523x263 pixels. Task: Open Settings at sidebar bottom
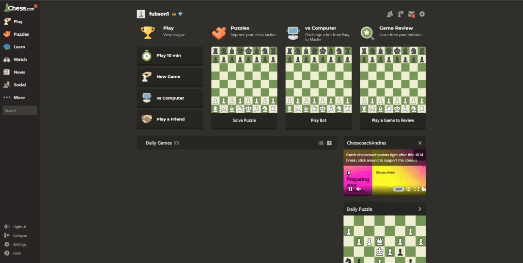click(x=15, y=244)
